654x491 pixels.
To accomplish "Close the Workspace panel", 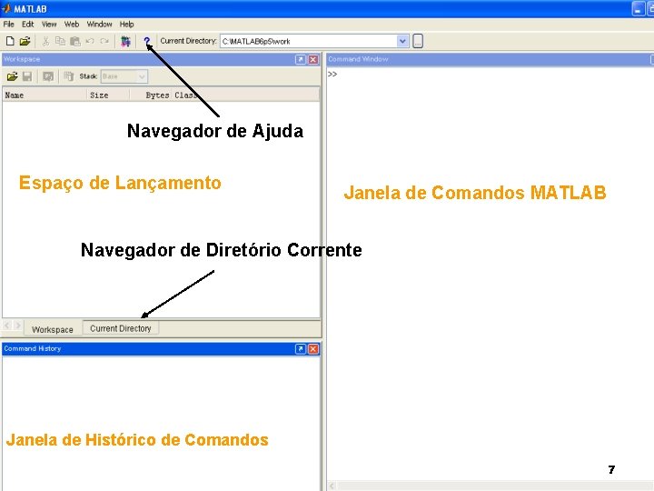I will click(x=313, y=59).
